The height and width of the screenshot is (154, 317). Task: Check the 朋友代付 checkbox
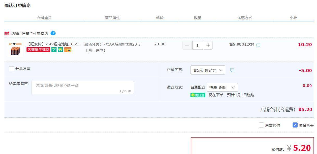pyautogui.click(x=261, y=125)
